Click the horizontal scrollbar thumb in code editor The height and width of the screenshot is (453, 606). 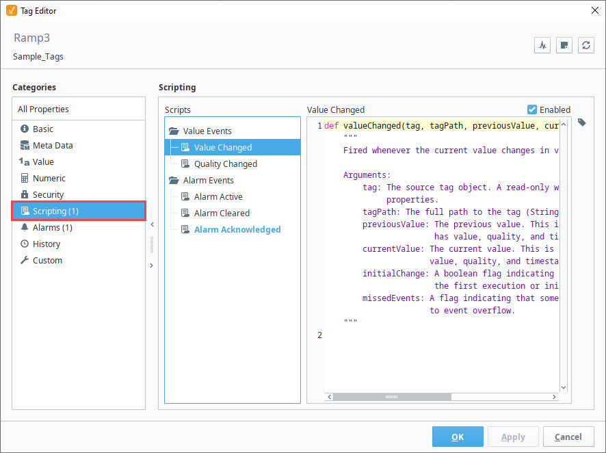[392, 397]
